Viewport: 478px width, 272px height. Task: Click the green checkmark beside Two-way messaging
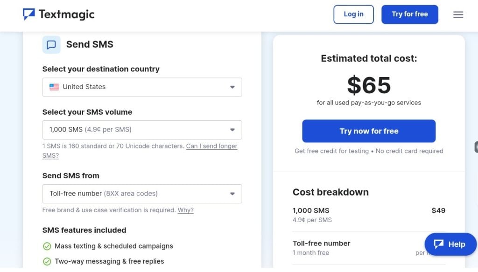pyautogui.click(x=47, y=261)
